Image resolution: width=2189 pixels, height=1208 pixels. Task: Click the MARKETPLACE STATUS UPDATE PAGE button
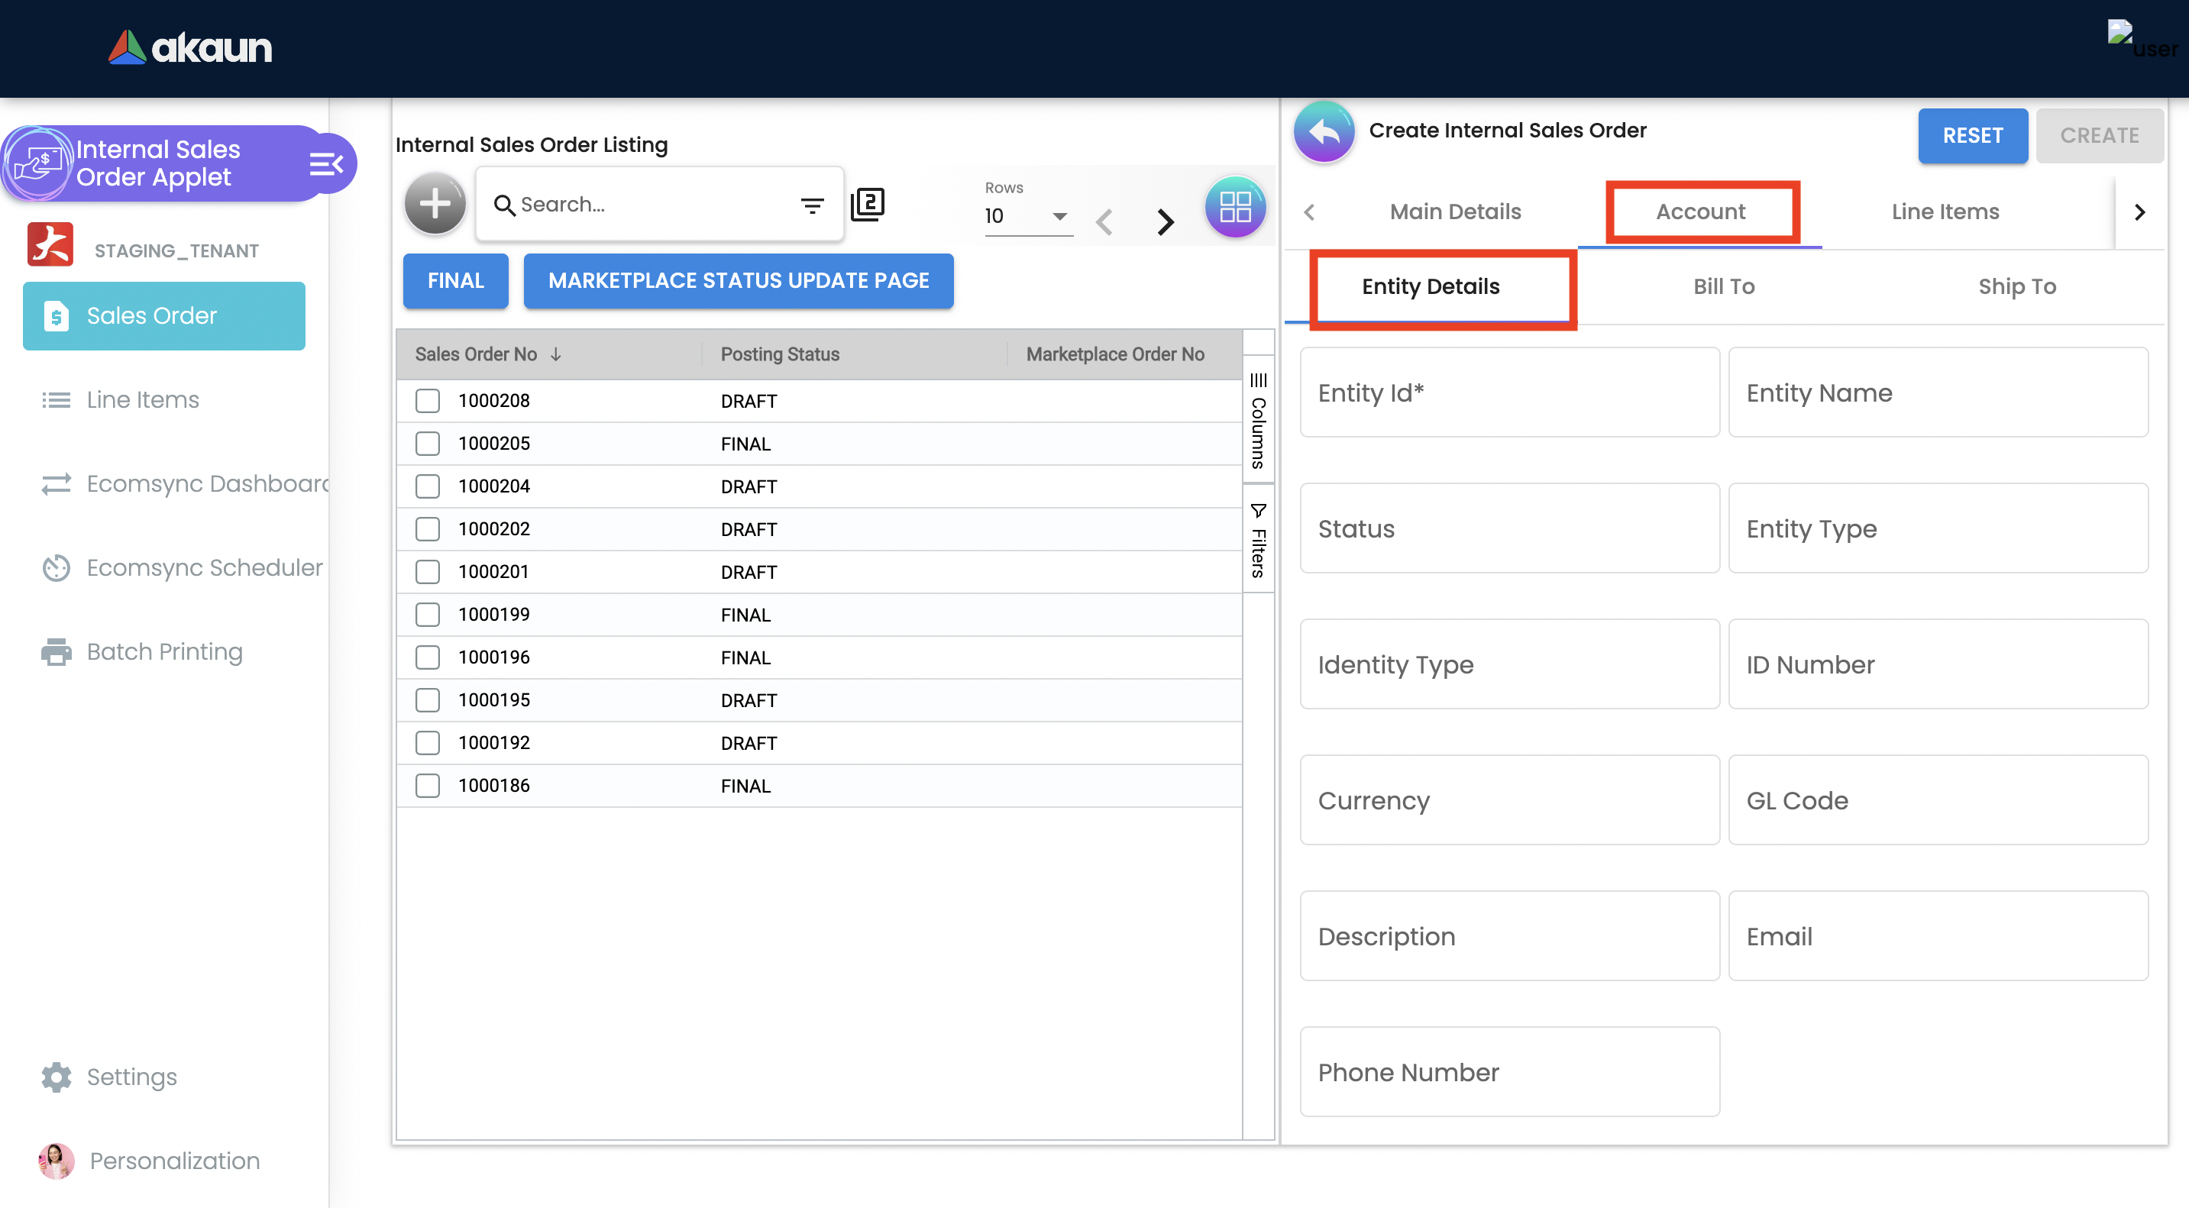tap(738, 280)
